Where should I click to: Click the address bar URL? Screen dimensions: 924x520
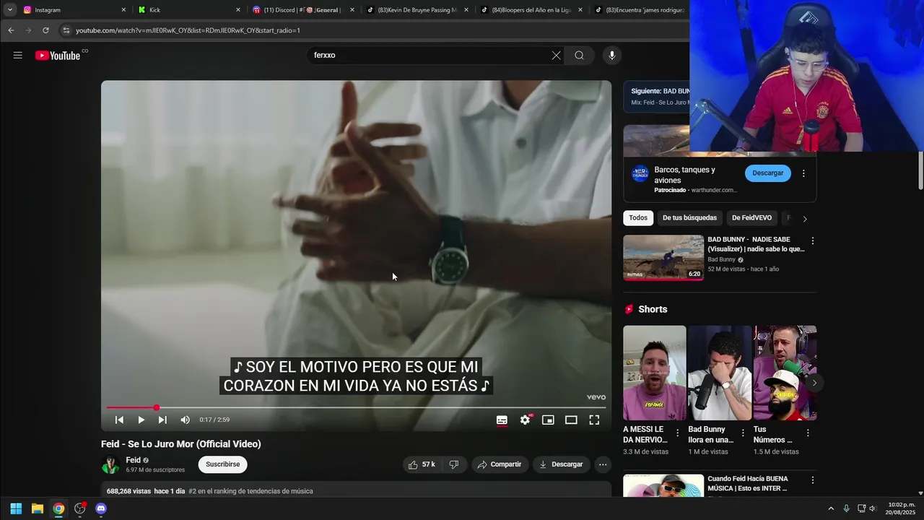click(188, 30)
